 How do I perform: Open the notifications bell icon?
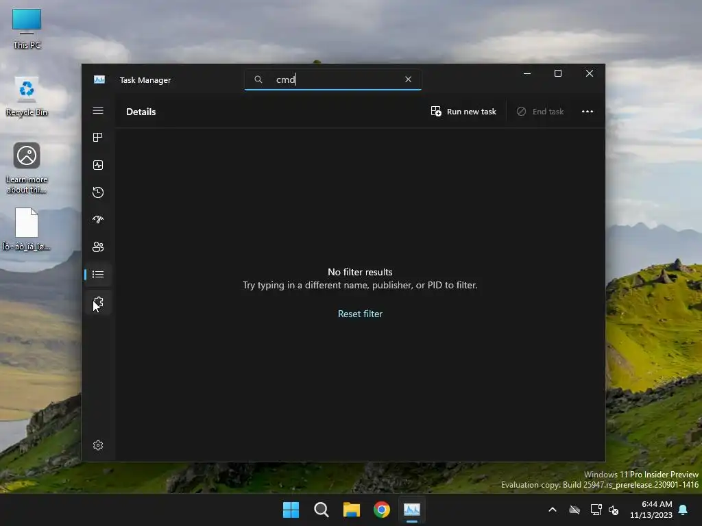[x=683, y=510]
